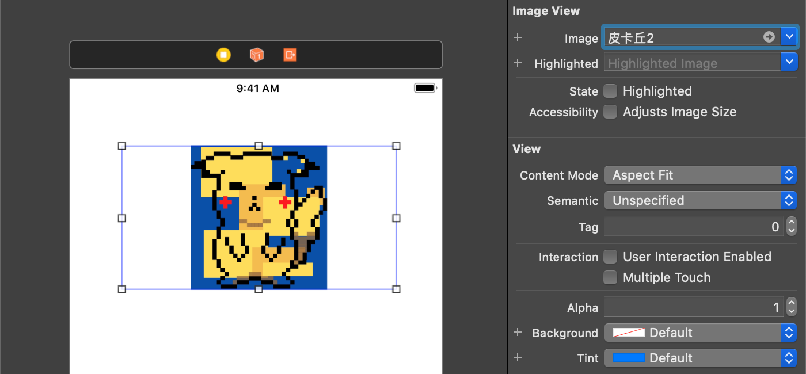
Task: Enable Multiple Touch
Action: click(x=610, y=277)
